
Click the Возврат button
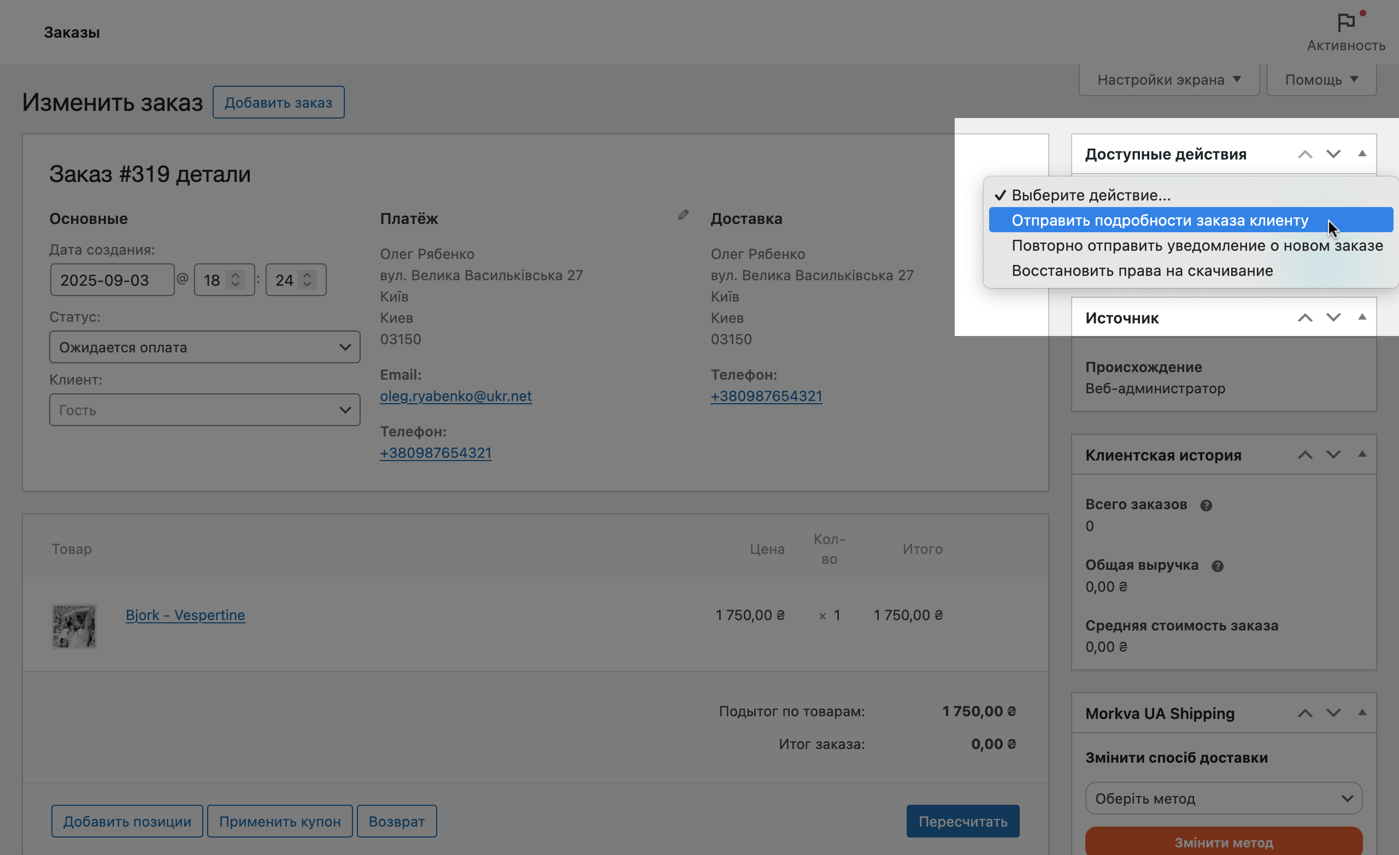397,821
